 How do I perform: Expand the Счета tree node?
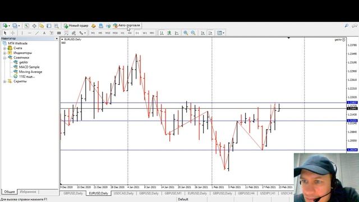click(x=4, y=48)
